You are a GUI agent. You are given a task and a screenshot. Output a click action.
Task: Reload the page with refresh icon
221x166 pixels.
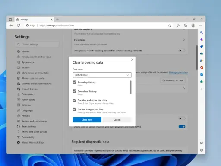19,26
